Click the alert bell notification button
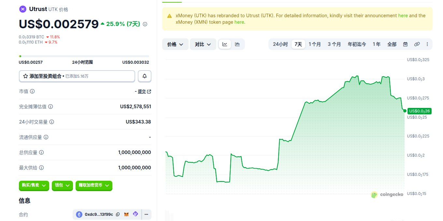The width and height of the screenshot is (443, 221). point(145,76)
